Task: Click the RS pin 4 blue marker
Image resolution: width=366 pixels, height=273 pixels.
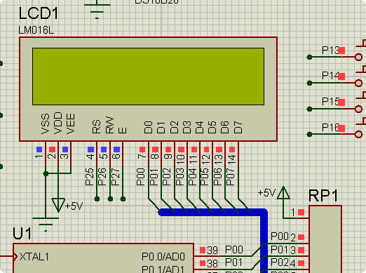Action: tap(90, 149)
